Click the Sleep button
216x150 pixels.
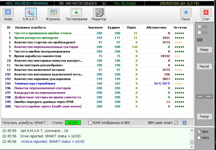[204, 50]
